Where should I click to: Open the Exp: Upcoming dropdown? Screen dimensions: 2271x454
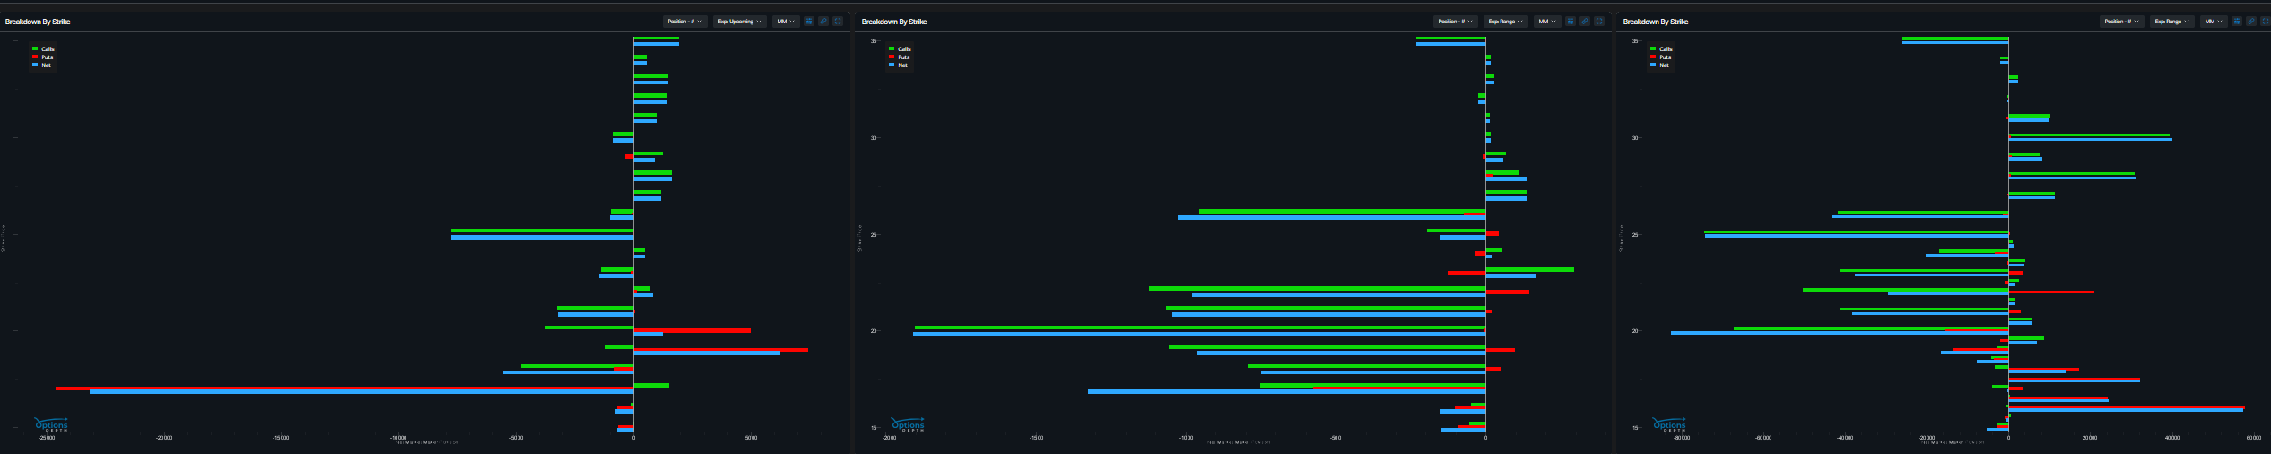[x=739, y=22]
